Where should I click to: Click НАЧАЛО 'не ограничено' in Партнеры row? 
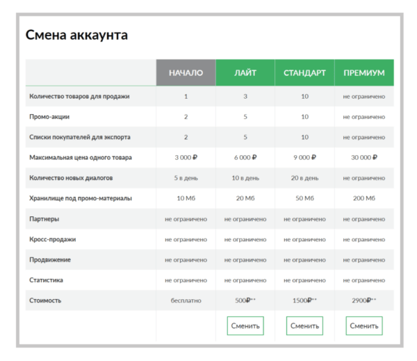[x=186, y=219]
